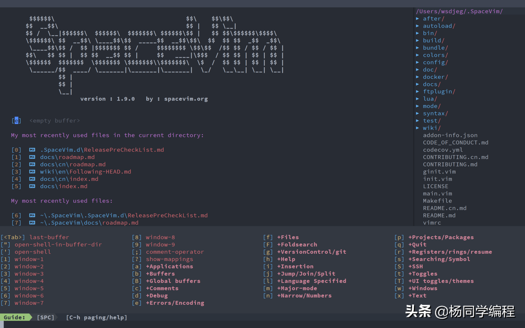Click the markdown icon beside docs\cn\roadmap.md
The height and width of the screenshot is (328, 525).
tap(32, 164)
